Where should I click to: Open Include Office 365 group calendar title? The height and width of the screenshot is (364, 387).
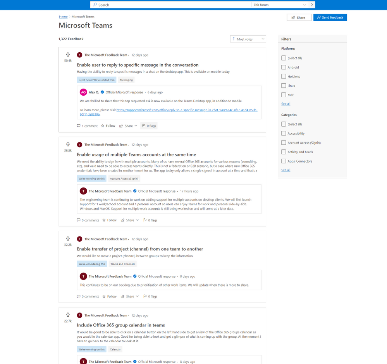[x=121, y=325]
